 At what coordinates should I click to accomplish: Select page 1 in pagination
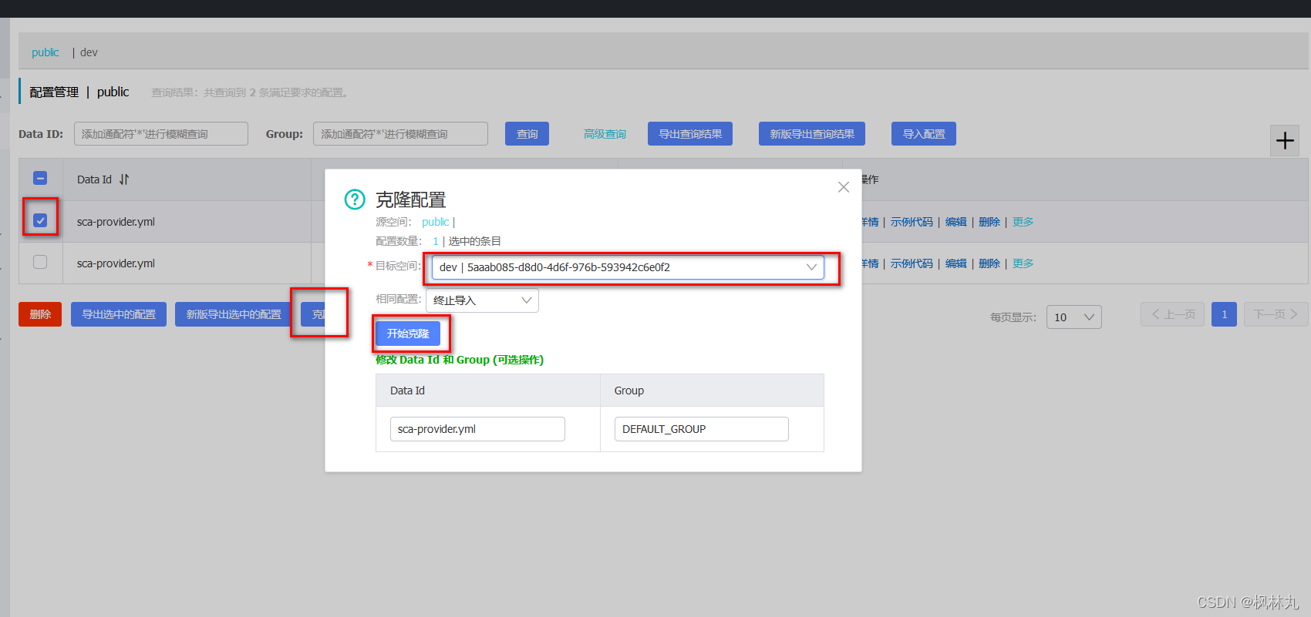click(x=1224, y=314)
